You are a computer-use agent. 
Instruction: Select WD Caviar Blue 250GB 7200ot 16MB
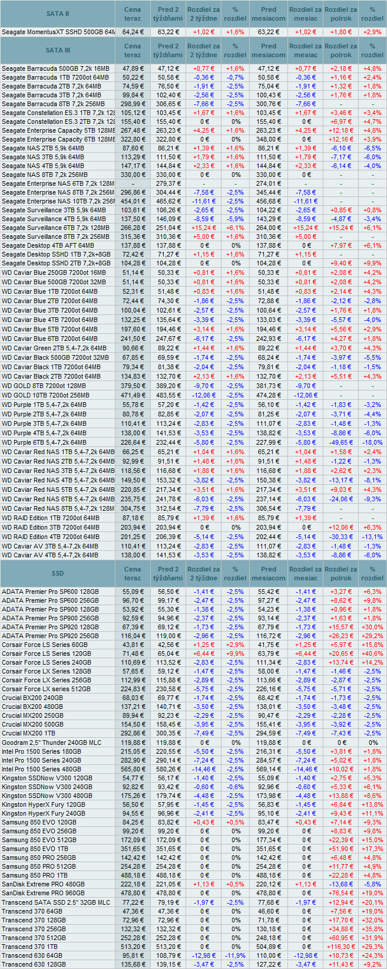54,272
